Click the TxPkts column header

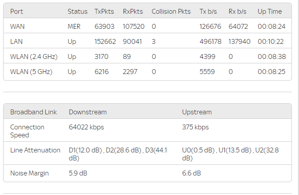(104, 12)
